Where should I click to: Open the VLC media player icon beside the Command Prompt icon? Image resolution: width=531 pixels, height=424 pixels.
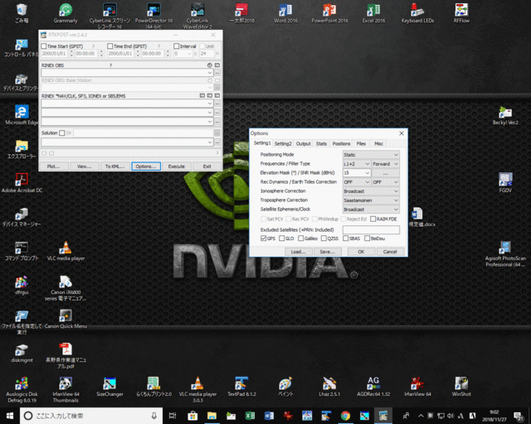point(66,251)
